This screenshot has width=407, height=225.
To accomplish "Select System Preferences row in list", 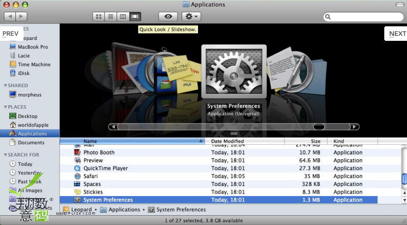I will point(218,200).
